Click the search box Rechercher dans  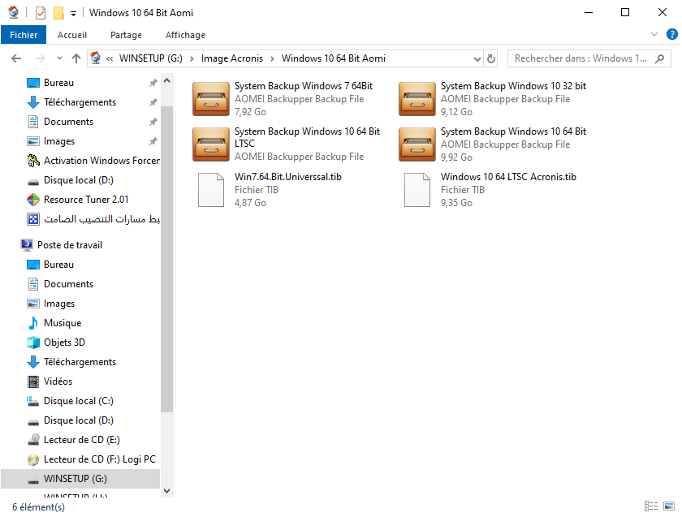pos(581,58)
